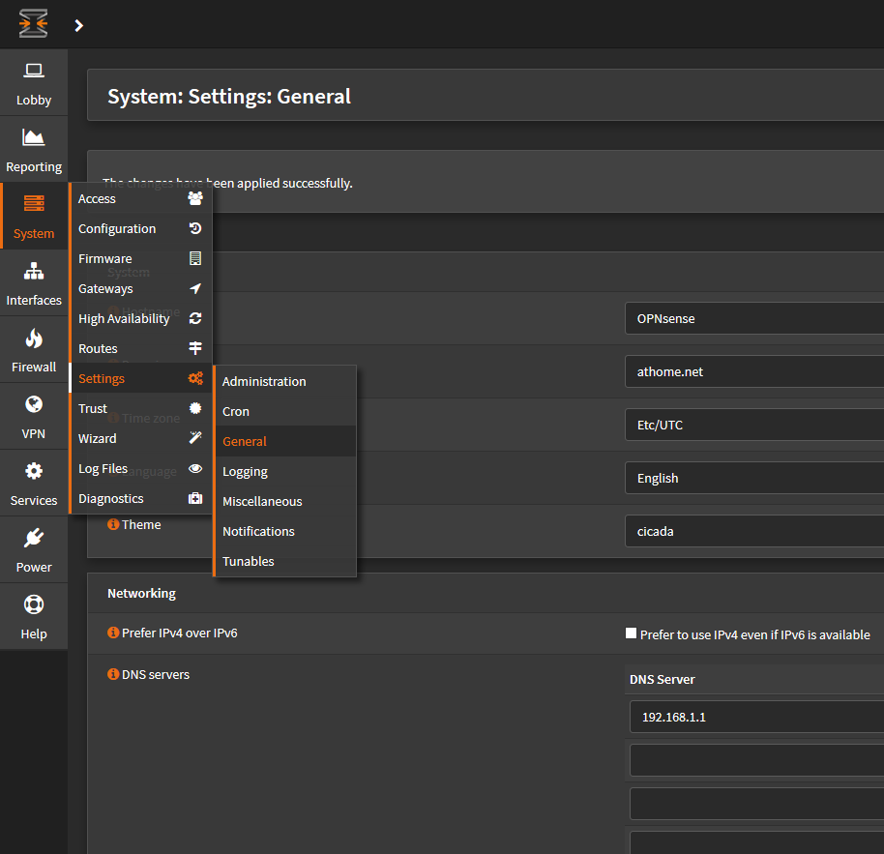
Task: Open the Help section
Action: click(x=34, y=617)
